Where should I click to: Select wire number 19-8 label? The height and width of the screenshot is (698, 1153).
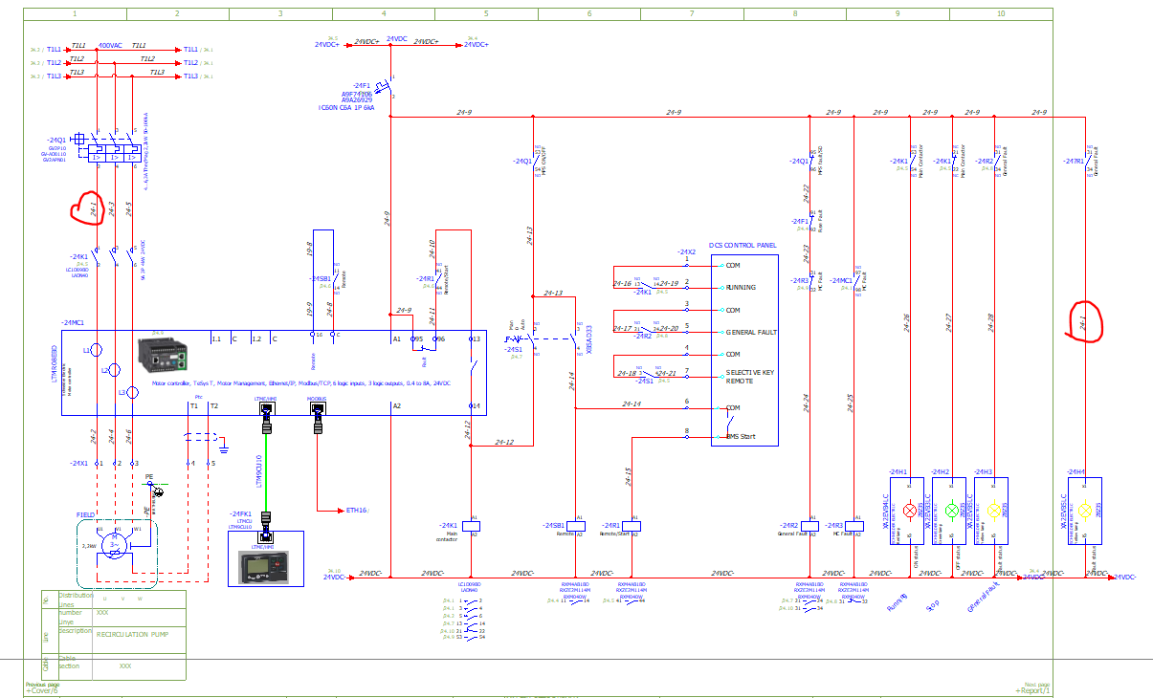pyautogui.click(x=309, y=251)
